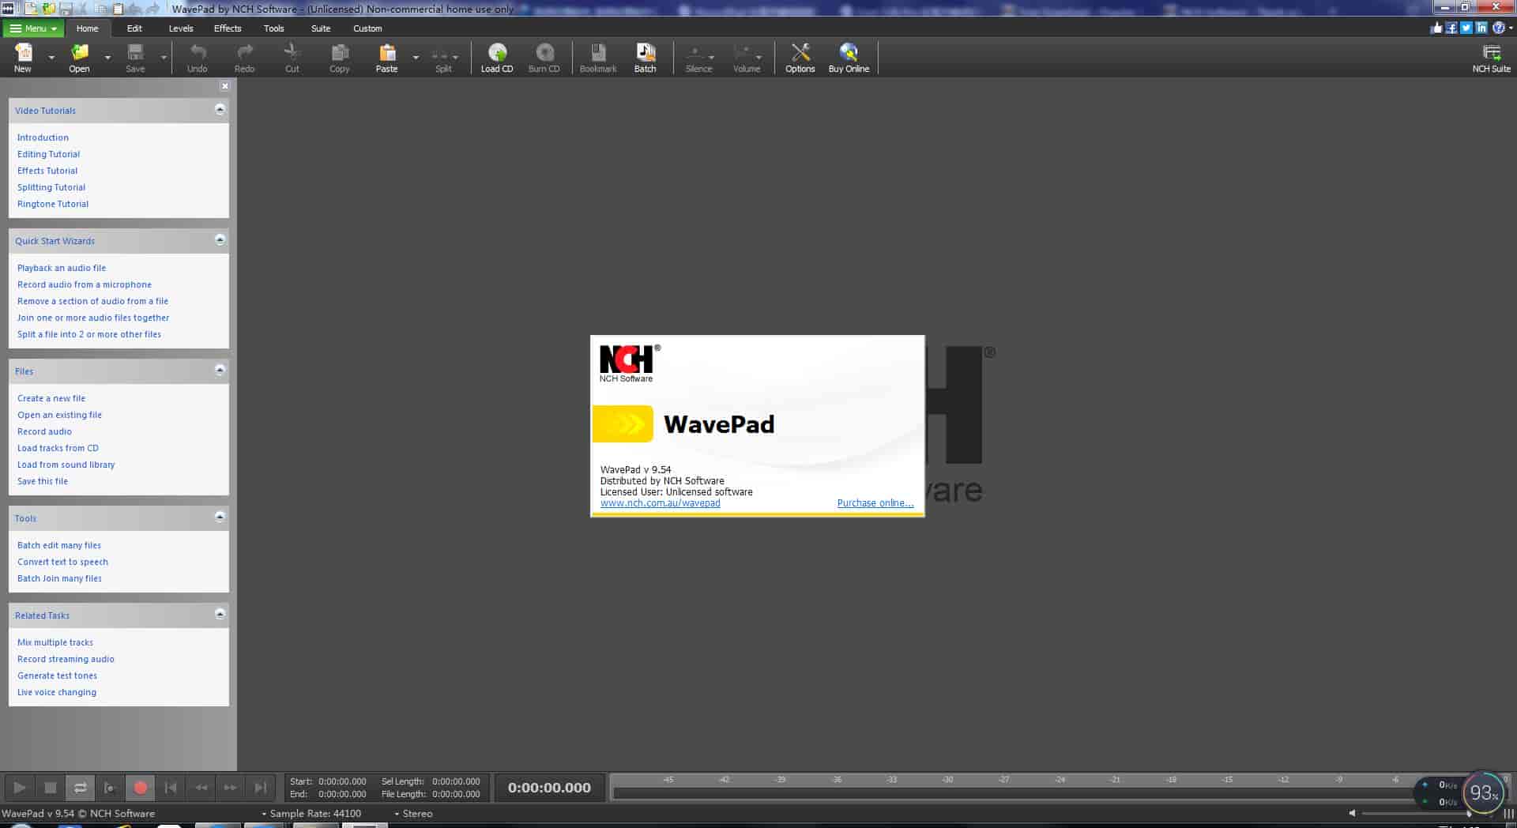Select the Silence tool icon
Viewport: 1517px width, 828px height.
(698, 57)
